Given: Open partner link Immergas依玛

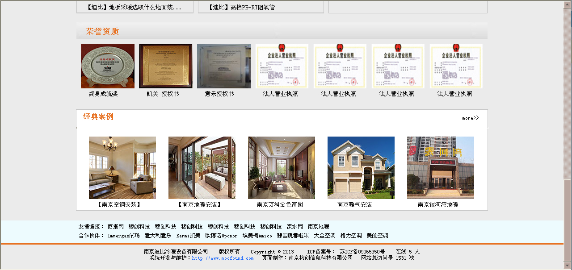Looking at the screenshot, I should coord(123,236).
